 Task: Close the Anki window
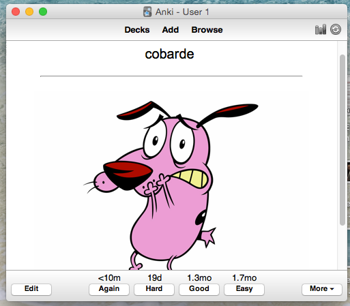click(x=16, y=12)
